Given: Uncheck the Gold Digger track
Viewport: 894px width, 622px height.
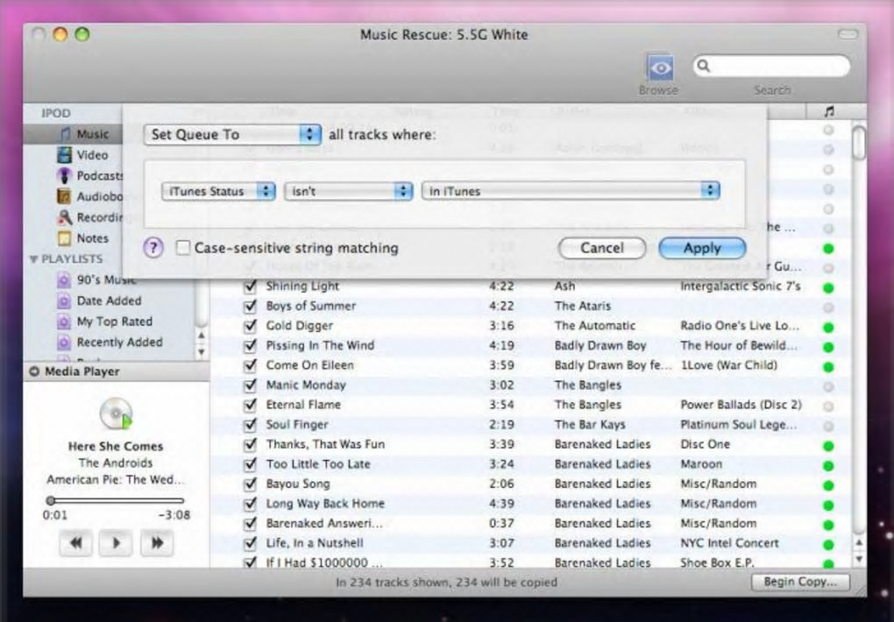Looking at the screenshot, I should [250, 326].
